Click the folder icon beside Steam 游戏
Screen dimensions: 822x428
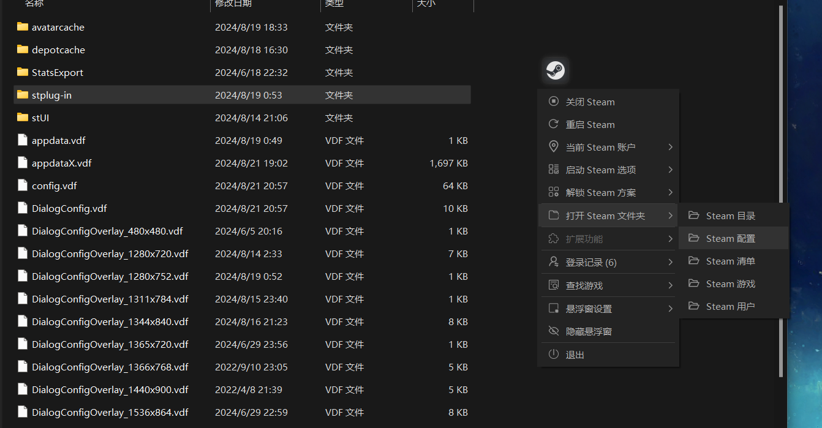point(694,283)
